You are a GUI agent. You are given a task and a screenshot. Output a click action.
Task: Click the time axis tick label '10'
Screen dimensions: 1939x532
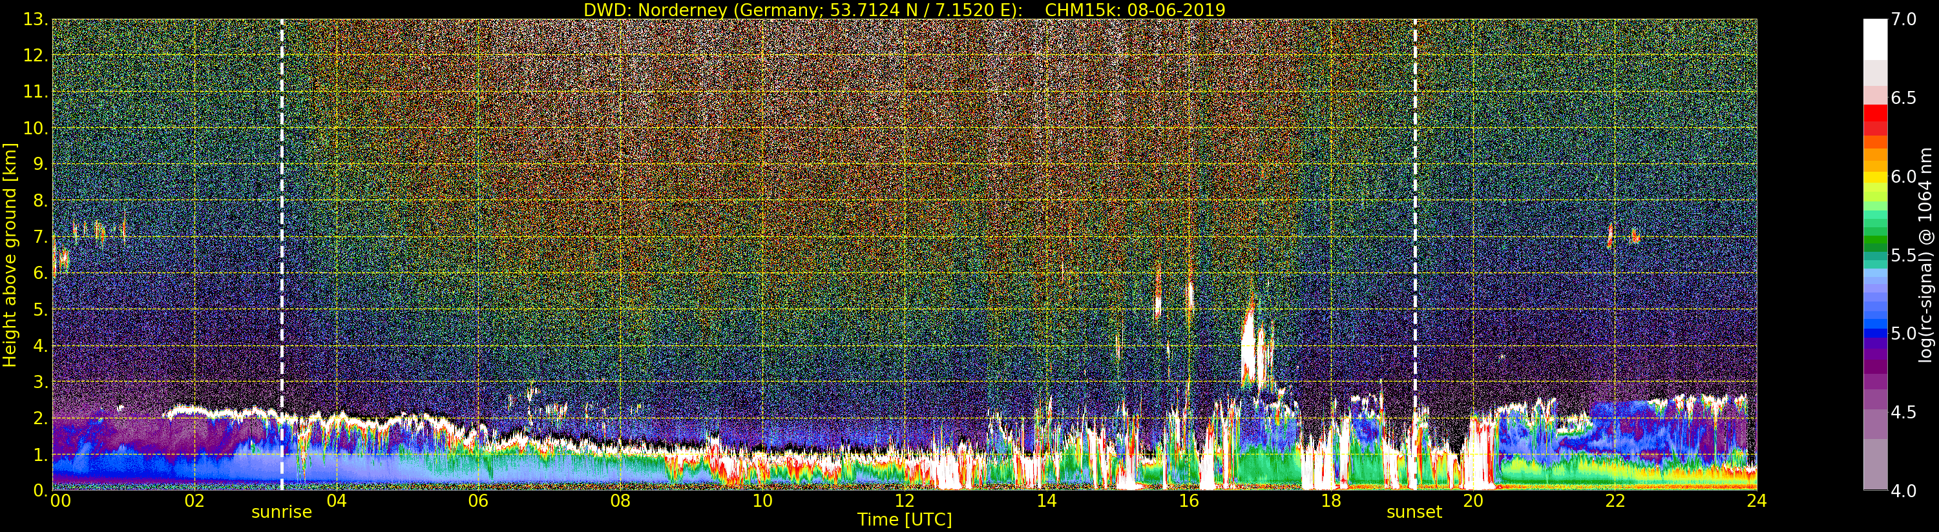pos(762,501)
